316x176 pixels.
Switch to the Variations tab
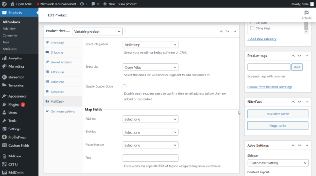63,82
